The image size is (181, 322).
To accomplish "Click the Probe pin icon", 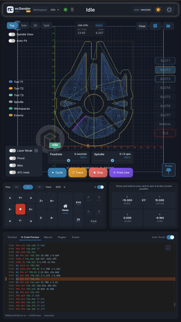I will [169, 171].
